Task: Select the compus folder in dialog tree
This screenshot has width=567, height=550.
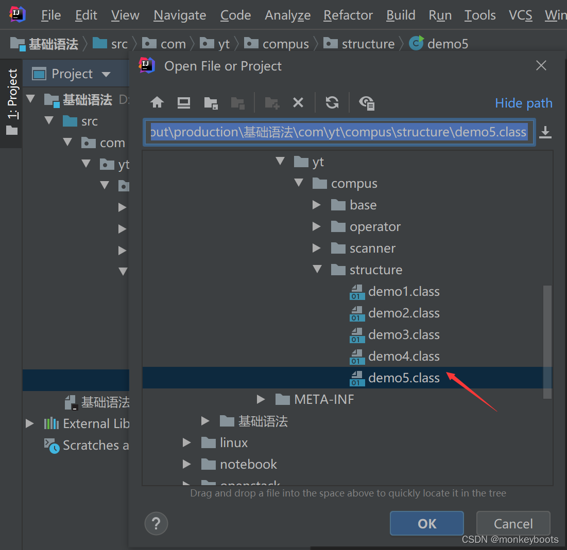Action: point(345,184)
